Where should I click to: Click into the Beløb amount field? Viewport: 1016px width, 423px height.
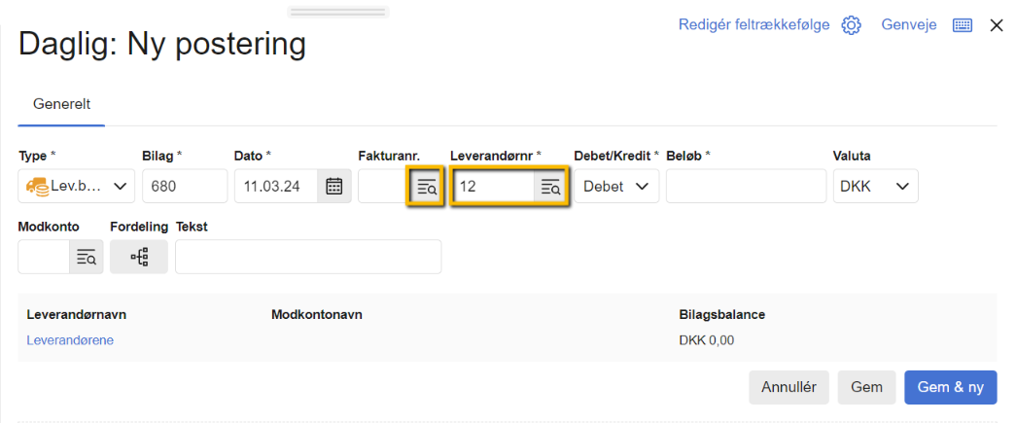746,187
